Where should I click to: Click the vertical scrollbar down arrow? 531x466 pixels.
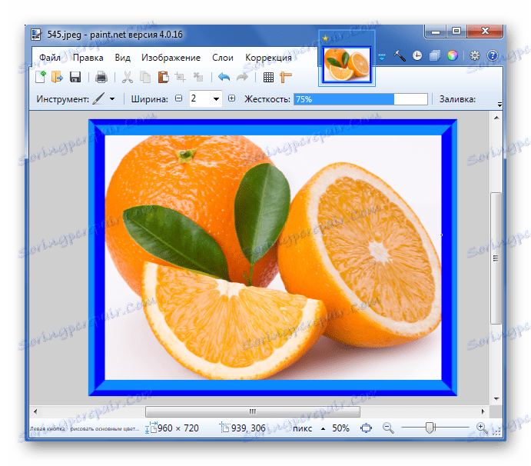pos(496,399)
